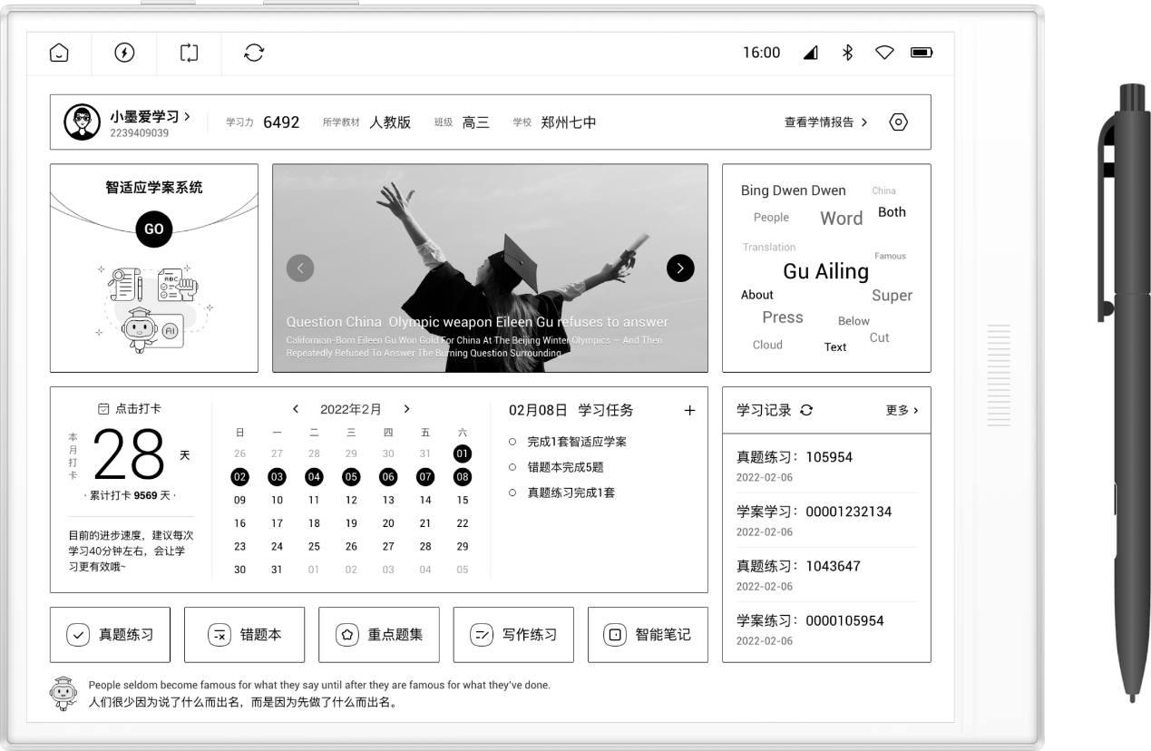Launch 智能笔记 via its icon
1151x751 pixels.
click(648, 635)
